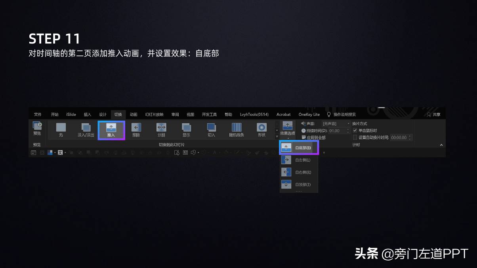Open the 开发工具 developer tab
477x268 pixels.
pos(209,114)
